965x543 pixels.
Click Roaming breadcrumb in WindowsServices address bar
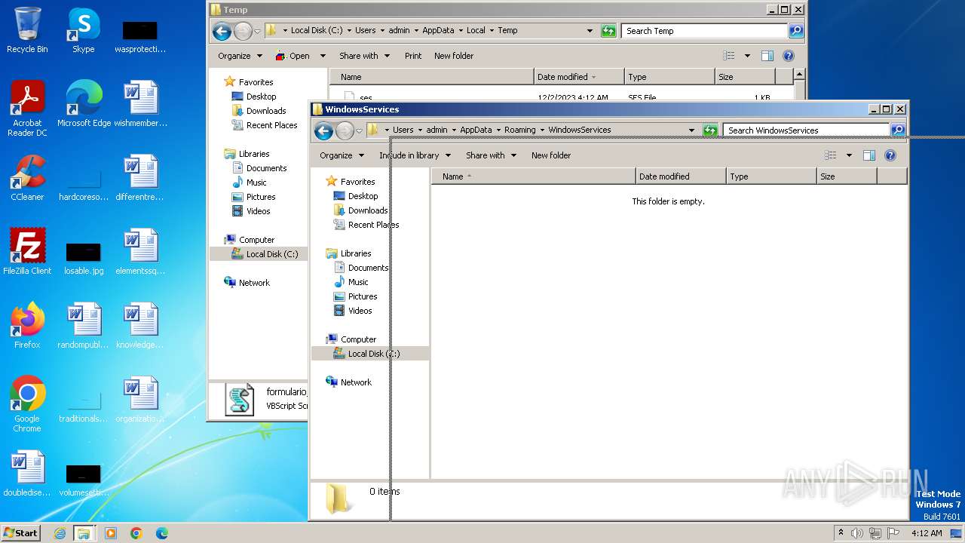click(519, 130)
